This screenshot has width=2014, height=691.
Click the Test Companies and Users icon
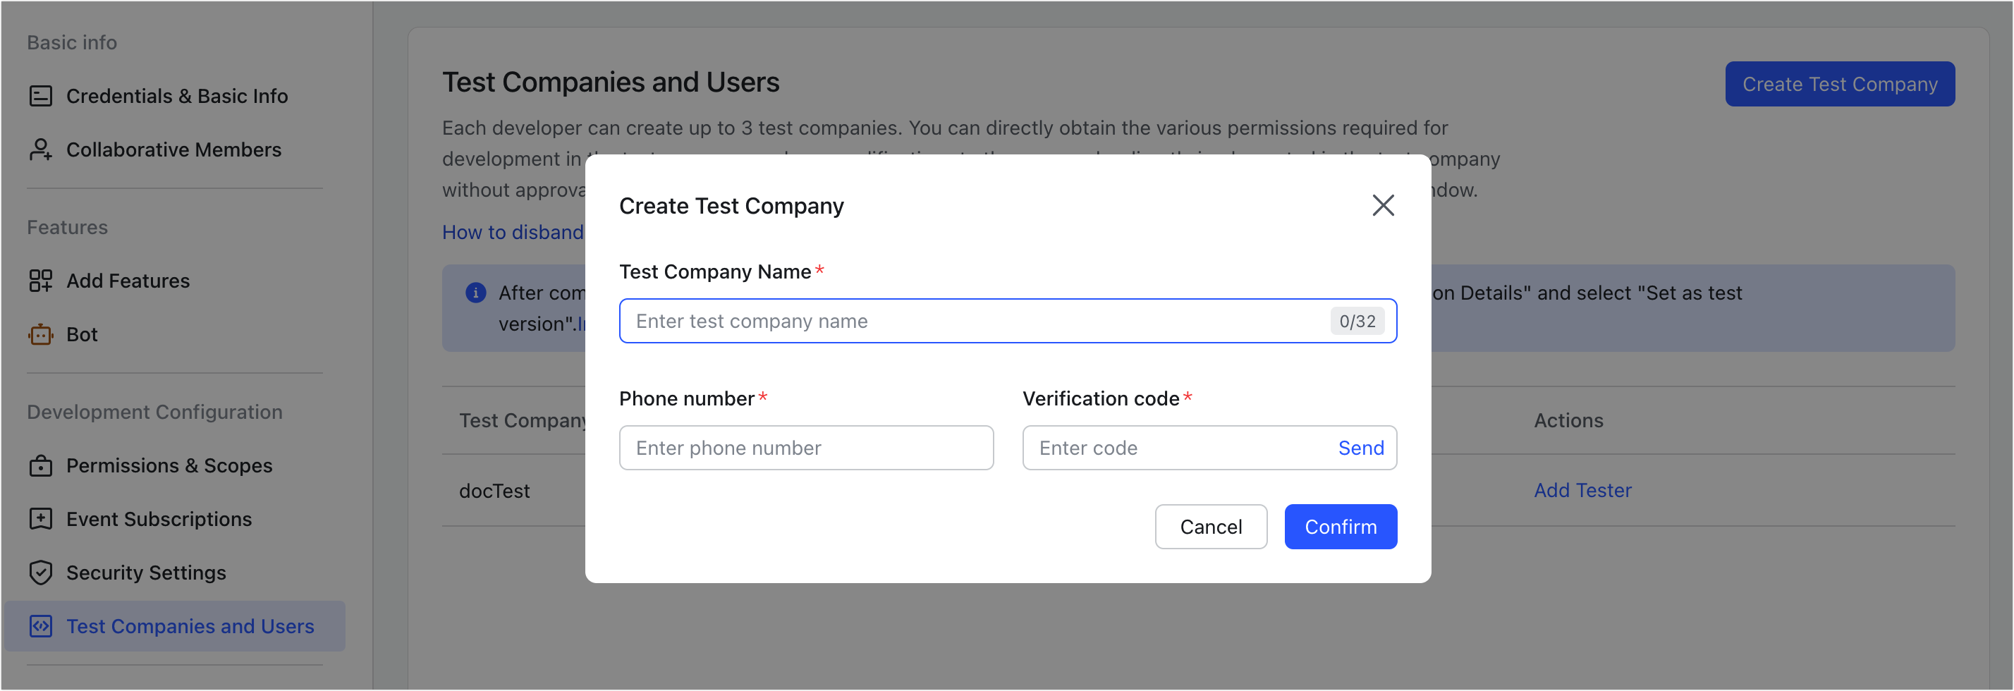41,626
